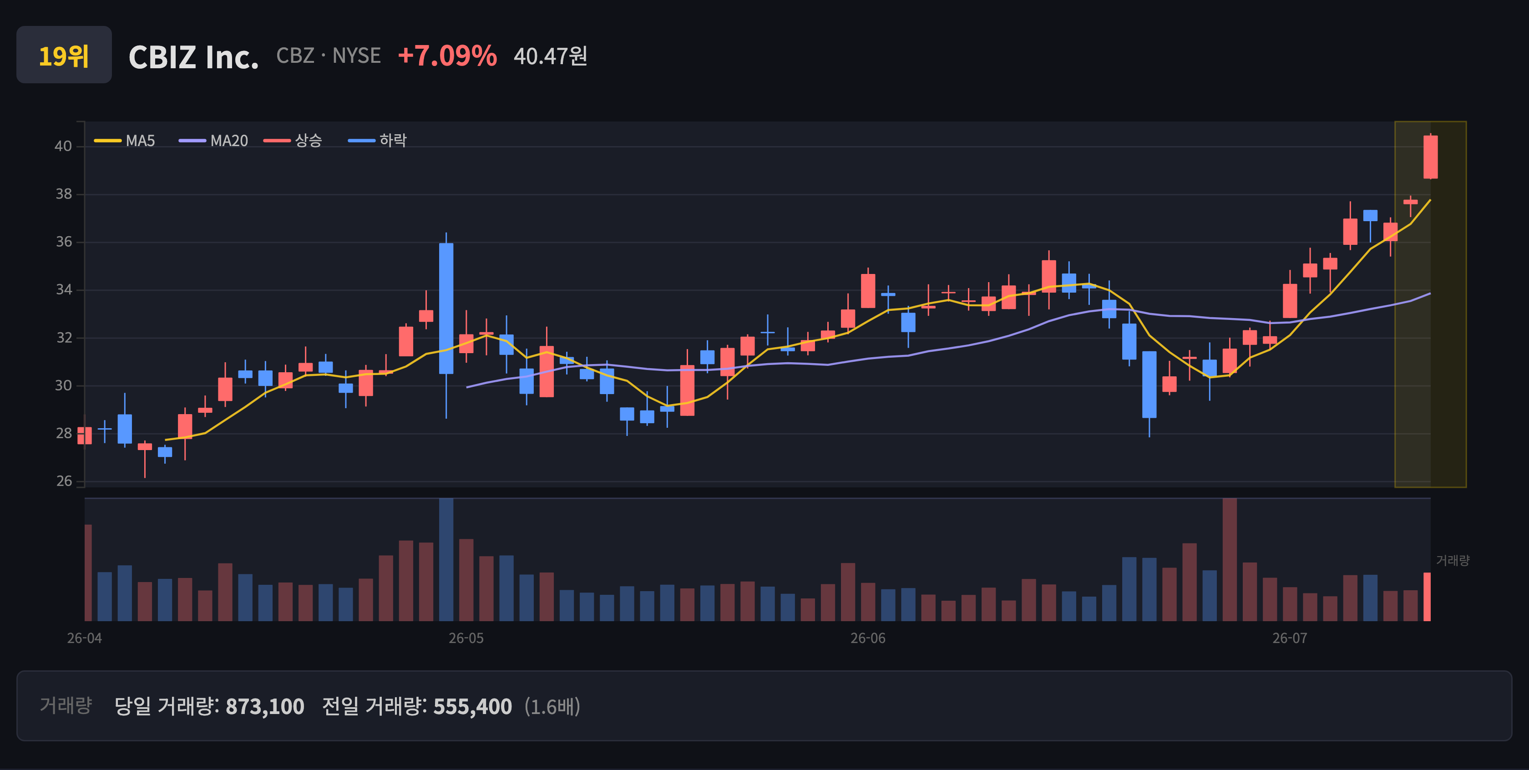Click the purple MA20 legend line swatch
The height and width of the screenshot is (770, 1529).
pos(192,141)
